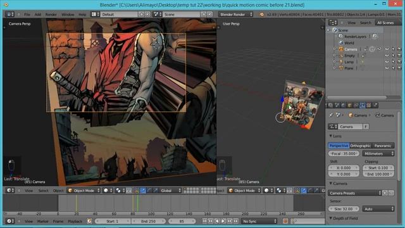
Task: Open the Add menu
Action: pos(38,15)
